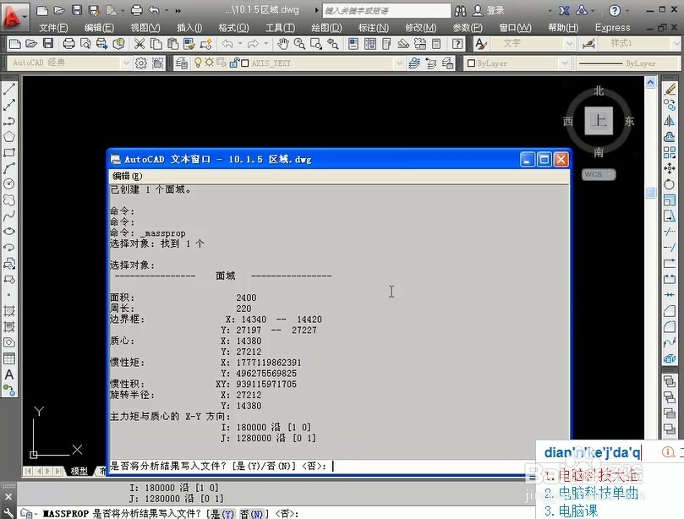Select the Rectangle draw tool
The width and height of the screenshot is (684, 519).
click(9, 153)
